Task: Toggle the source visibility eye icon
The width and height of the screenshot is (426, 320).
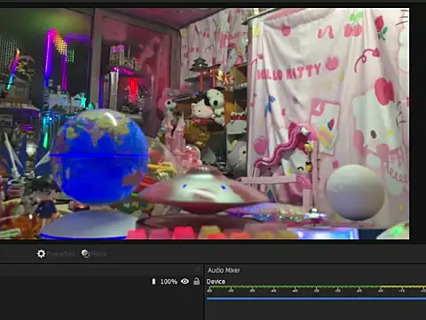Action: tap(185, 281)
